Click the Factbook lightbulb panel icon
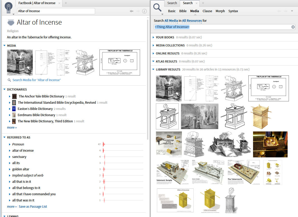The height and width of the screenshot is (217, 298). coord(9,7)
